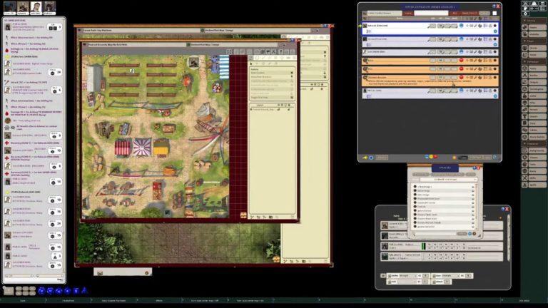
Task: Click the first blue die in dice tray
Action: [41, 290]
